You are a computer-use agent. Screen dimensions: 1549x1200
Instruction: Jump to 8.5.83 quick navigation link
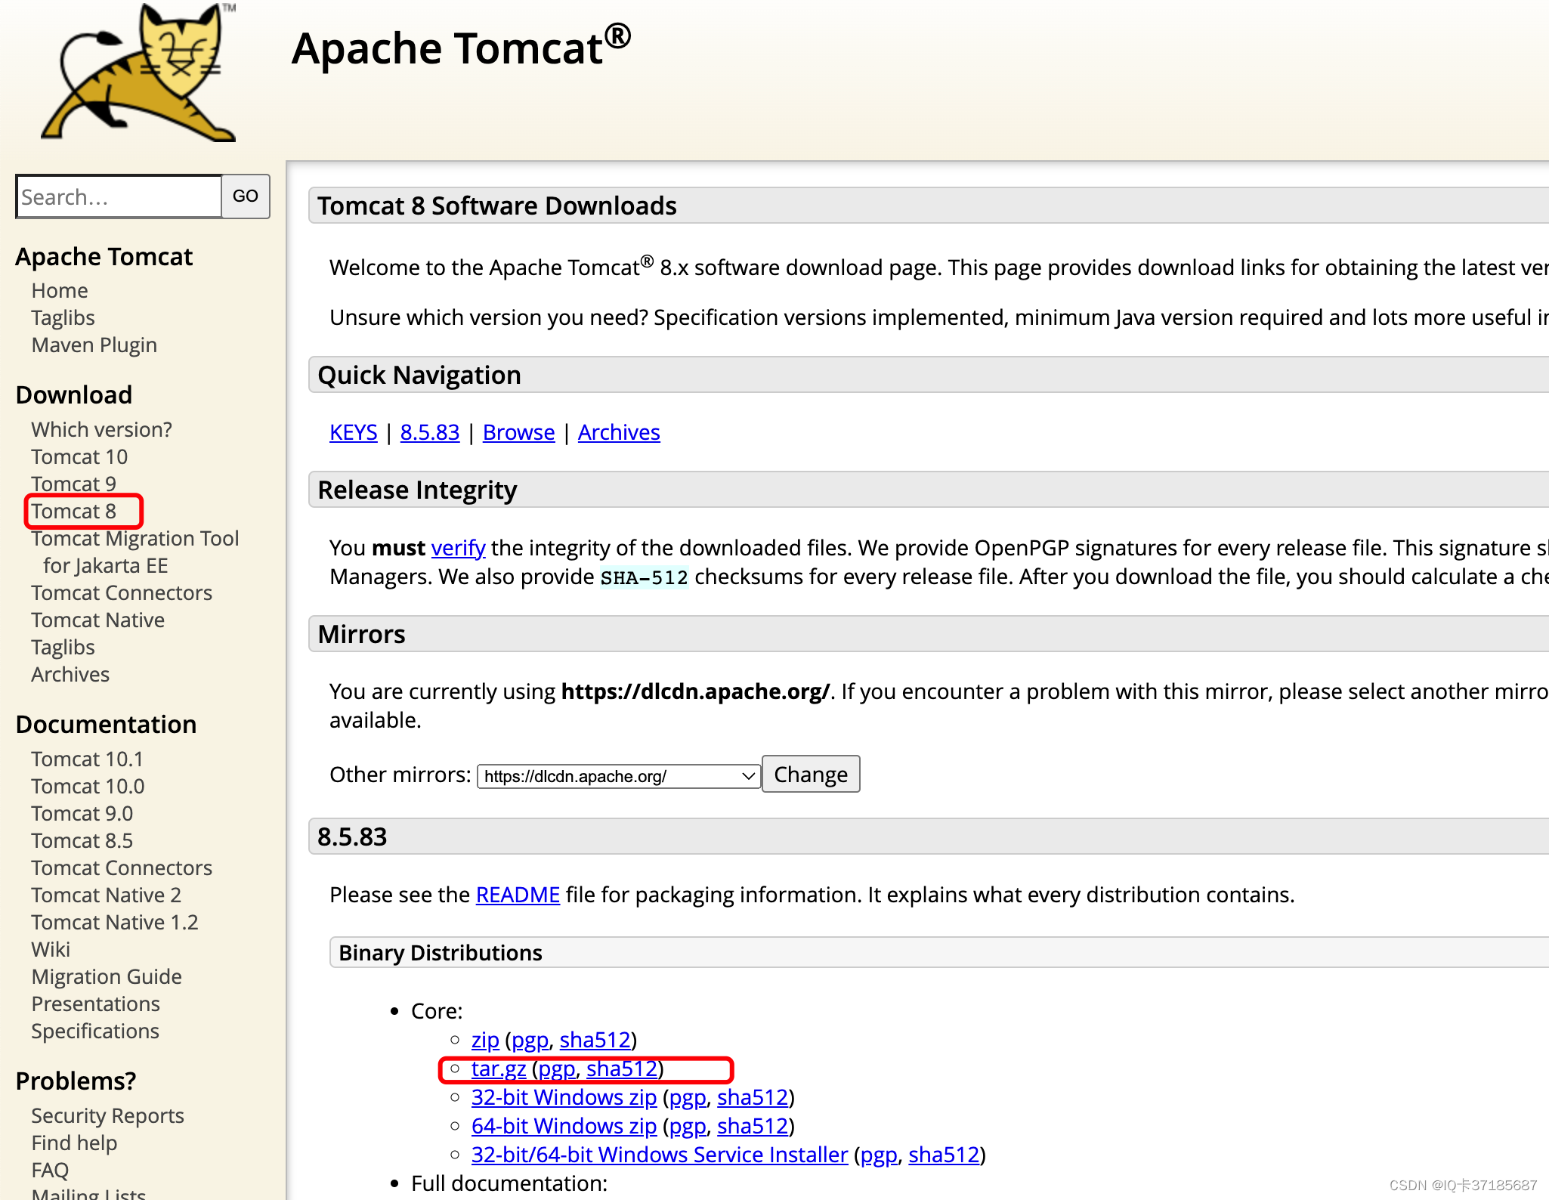click(x=430, y=432)
